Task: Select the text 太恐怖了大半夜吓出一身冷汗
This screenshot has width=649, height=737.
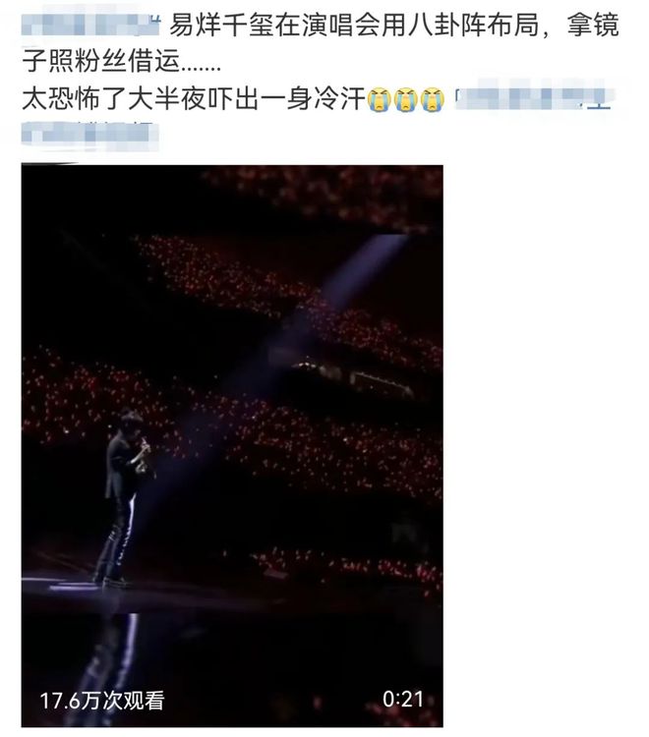Action: (194, 98)
